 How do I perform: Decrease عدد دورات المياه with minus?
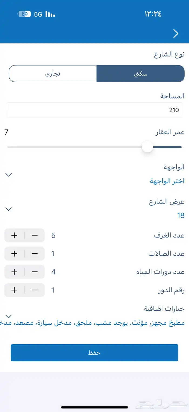(x=35, y=272)
